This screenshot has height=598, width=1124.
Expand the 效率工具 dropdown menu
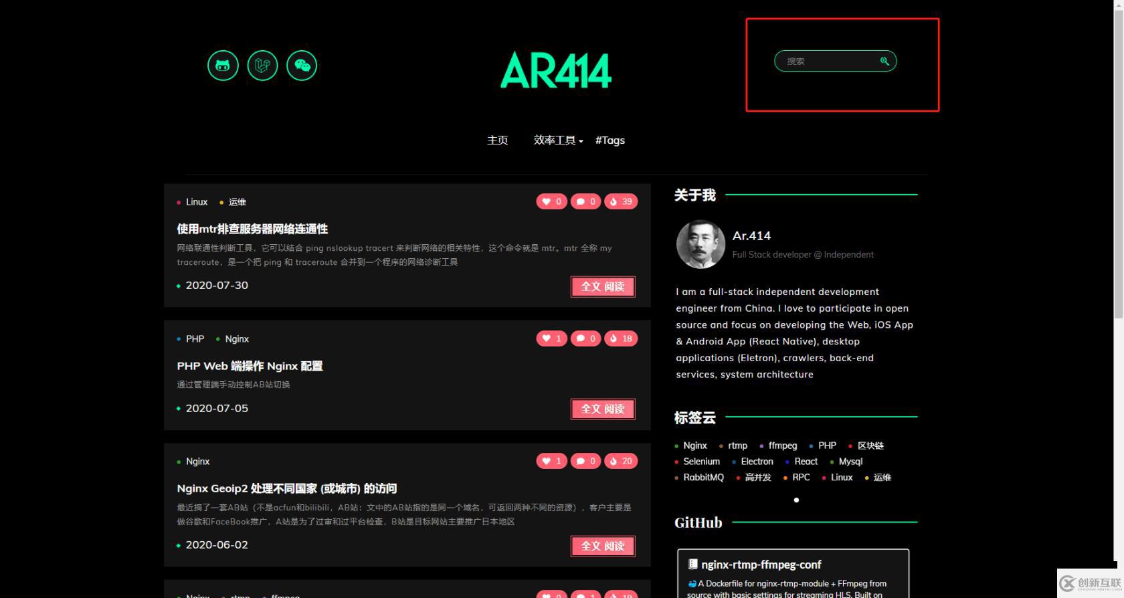point(558,140)
